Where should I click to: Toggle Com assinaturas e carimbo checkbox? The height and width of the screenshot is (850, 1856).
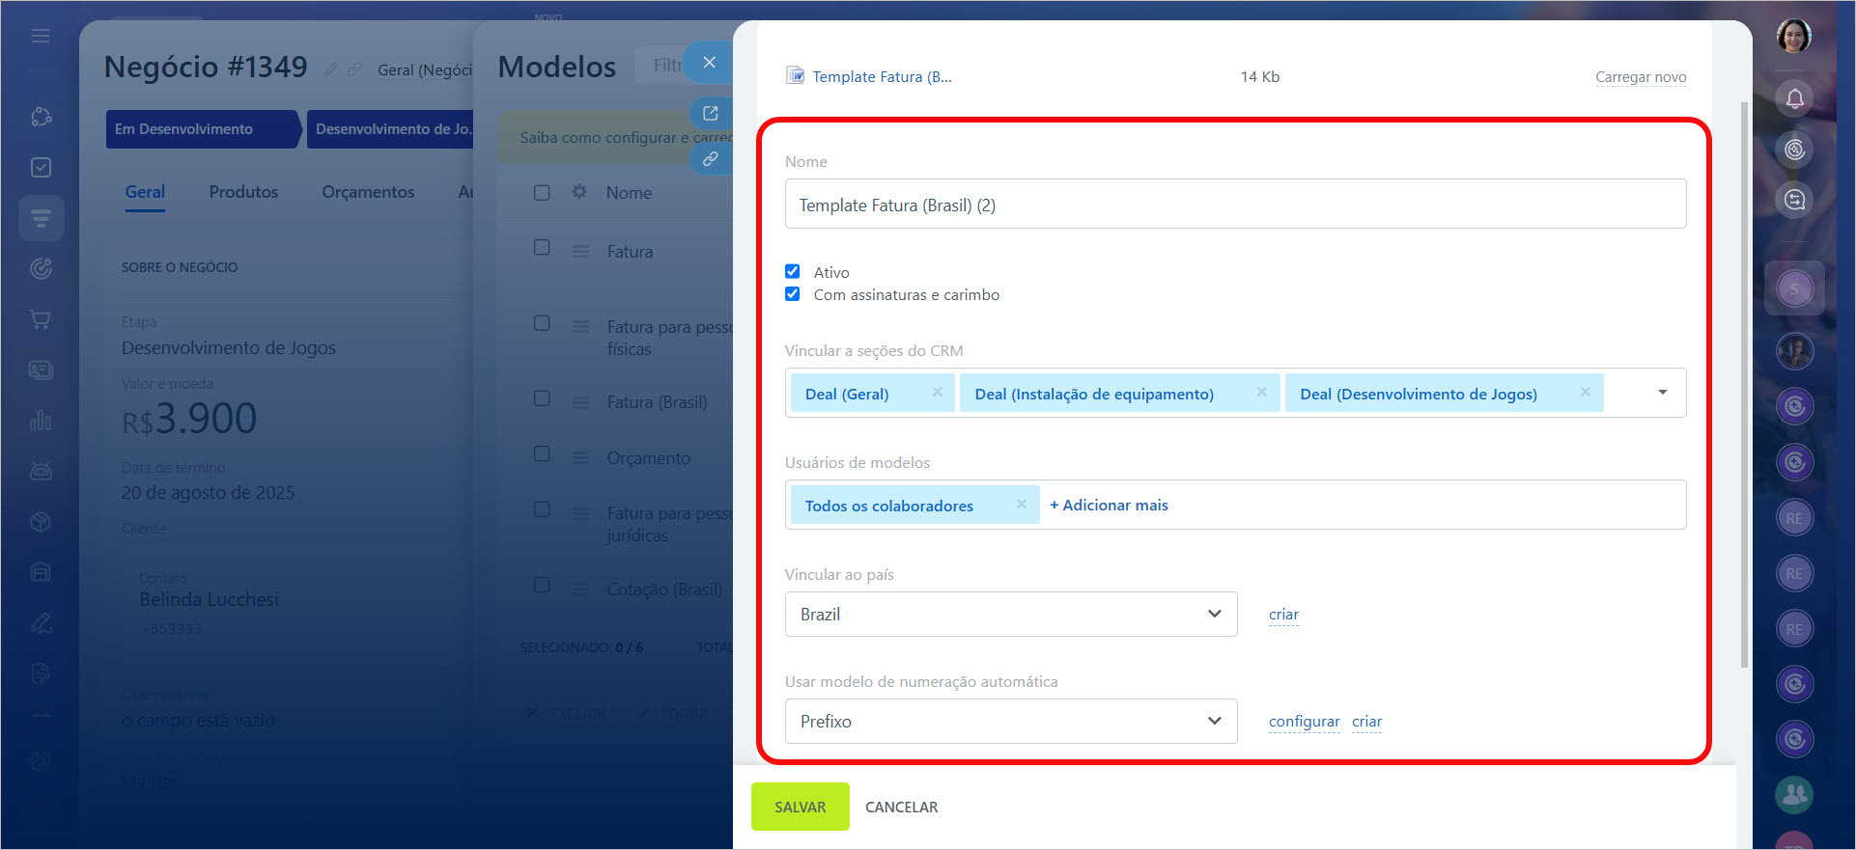793,294
